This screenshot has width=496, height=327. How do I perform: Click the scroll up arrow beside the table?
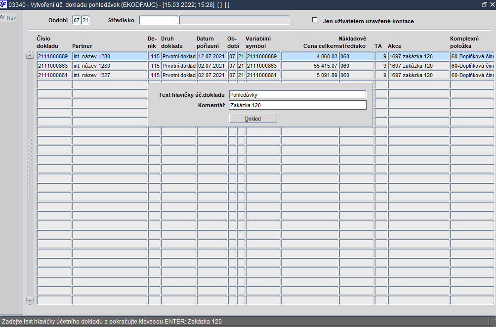coord(30,56)
